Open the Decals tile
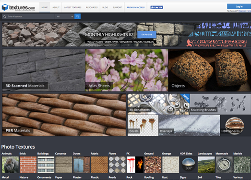 143,126
